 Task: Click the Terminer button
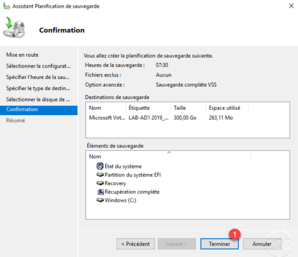pos(219,244)
